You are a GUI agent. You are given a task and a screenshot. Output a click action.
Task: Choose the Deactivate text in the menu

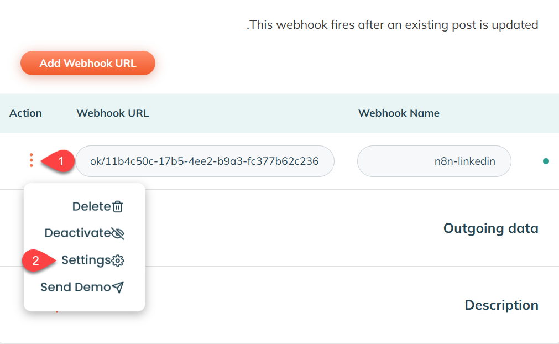tap(77, 233)
